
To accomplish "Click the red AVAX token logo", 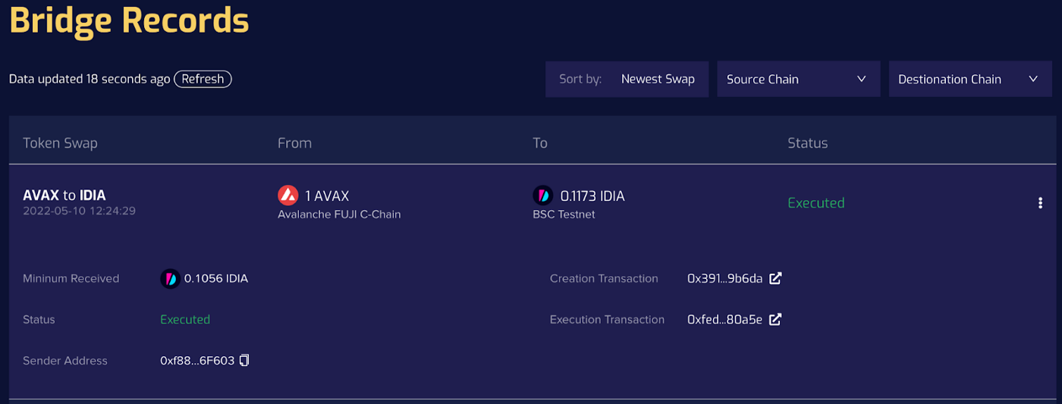I will (x=287, y=196).
